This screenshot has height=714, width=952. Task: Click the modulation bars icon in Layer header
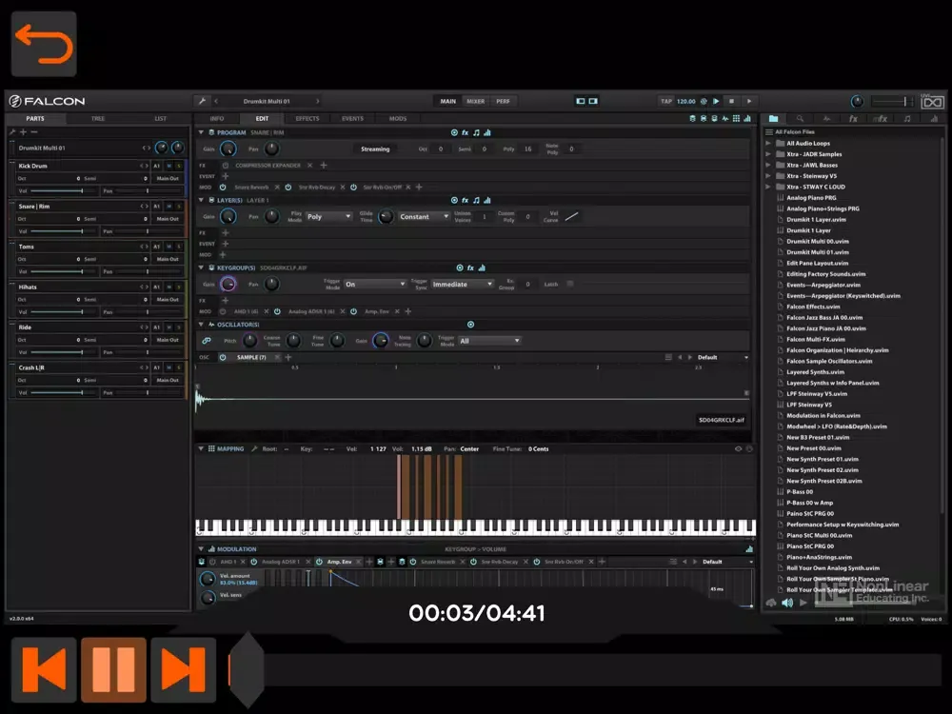point(486,200)
